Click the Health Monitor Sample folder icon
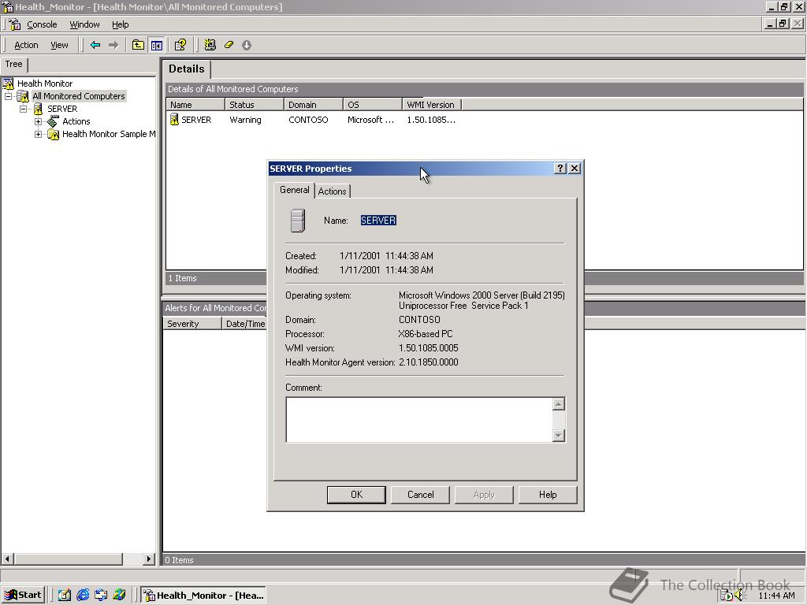The width and height of the screenshot is (807, 605). (x=53, y=134)
